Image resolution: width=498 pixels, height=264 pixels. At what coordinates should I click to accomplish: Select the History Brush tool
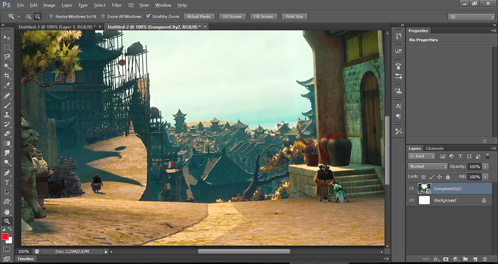point(7,124)
